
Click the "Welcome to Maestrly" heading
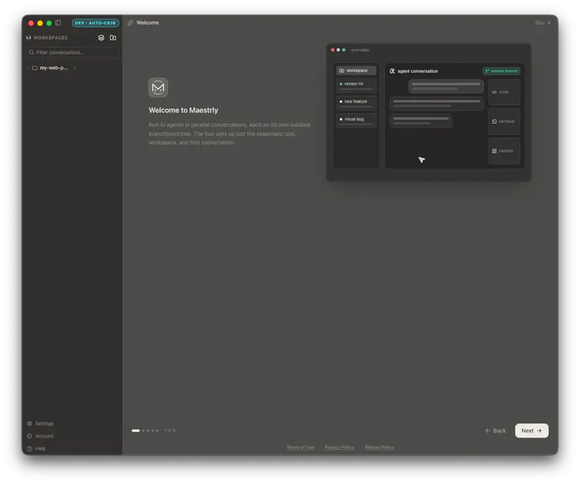[183, 110]
